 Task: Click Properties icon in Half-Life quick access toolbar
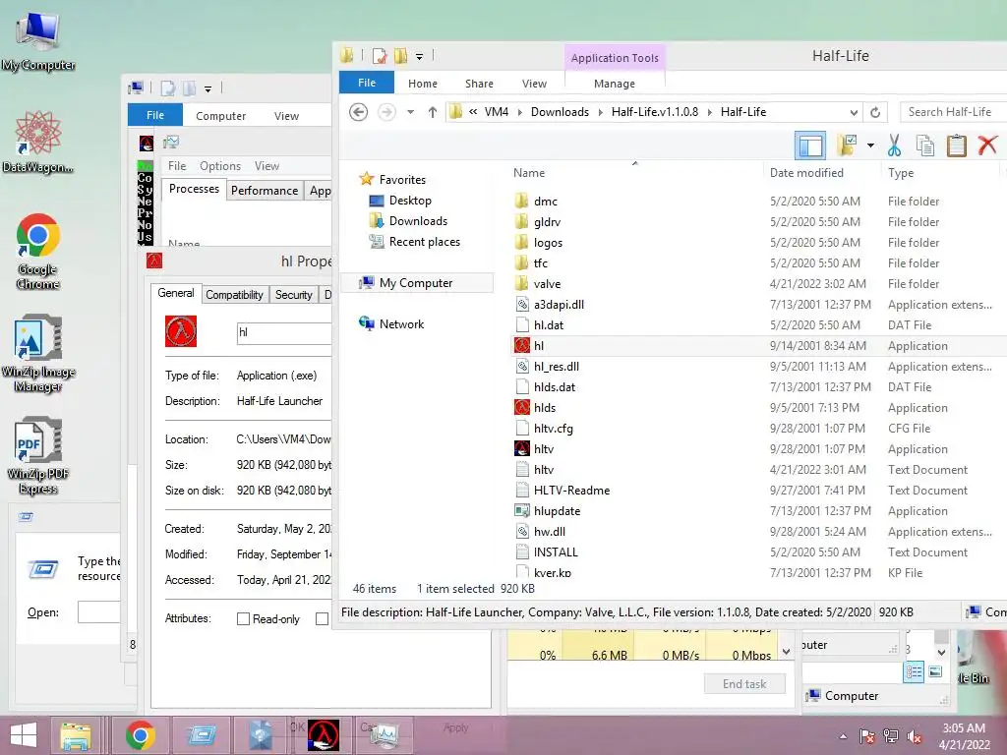[379, 56]
